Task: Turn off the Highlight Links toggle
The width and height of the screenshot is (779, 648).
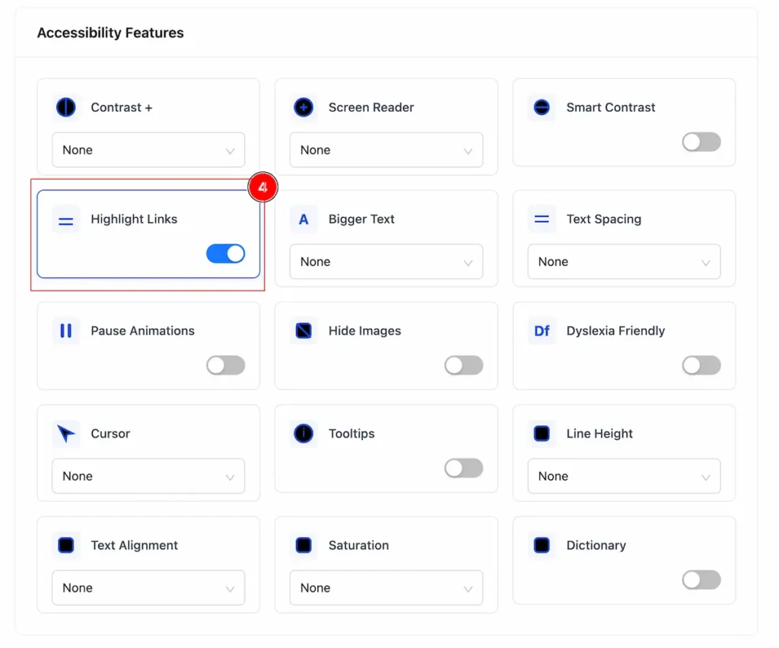Action: point(225,254)
